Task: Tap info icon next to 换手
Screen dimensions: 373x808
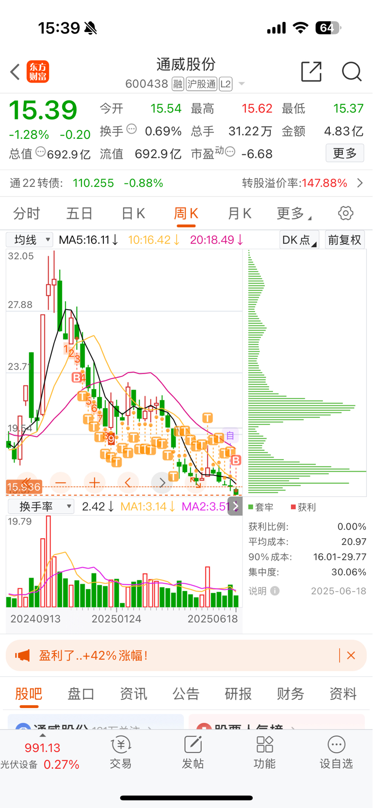Action: 131,129
